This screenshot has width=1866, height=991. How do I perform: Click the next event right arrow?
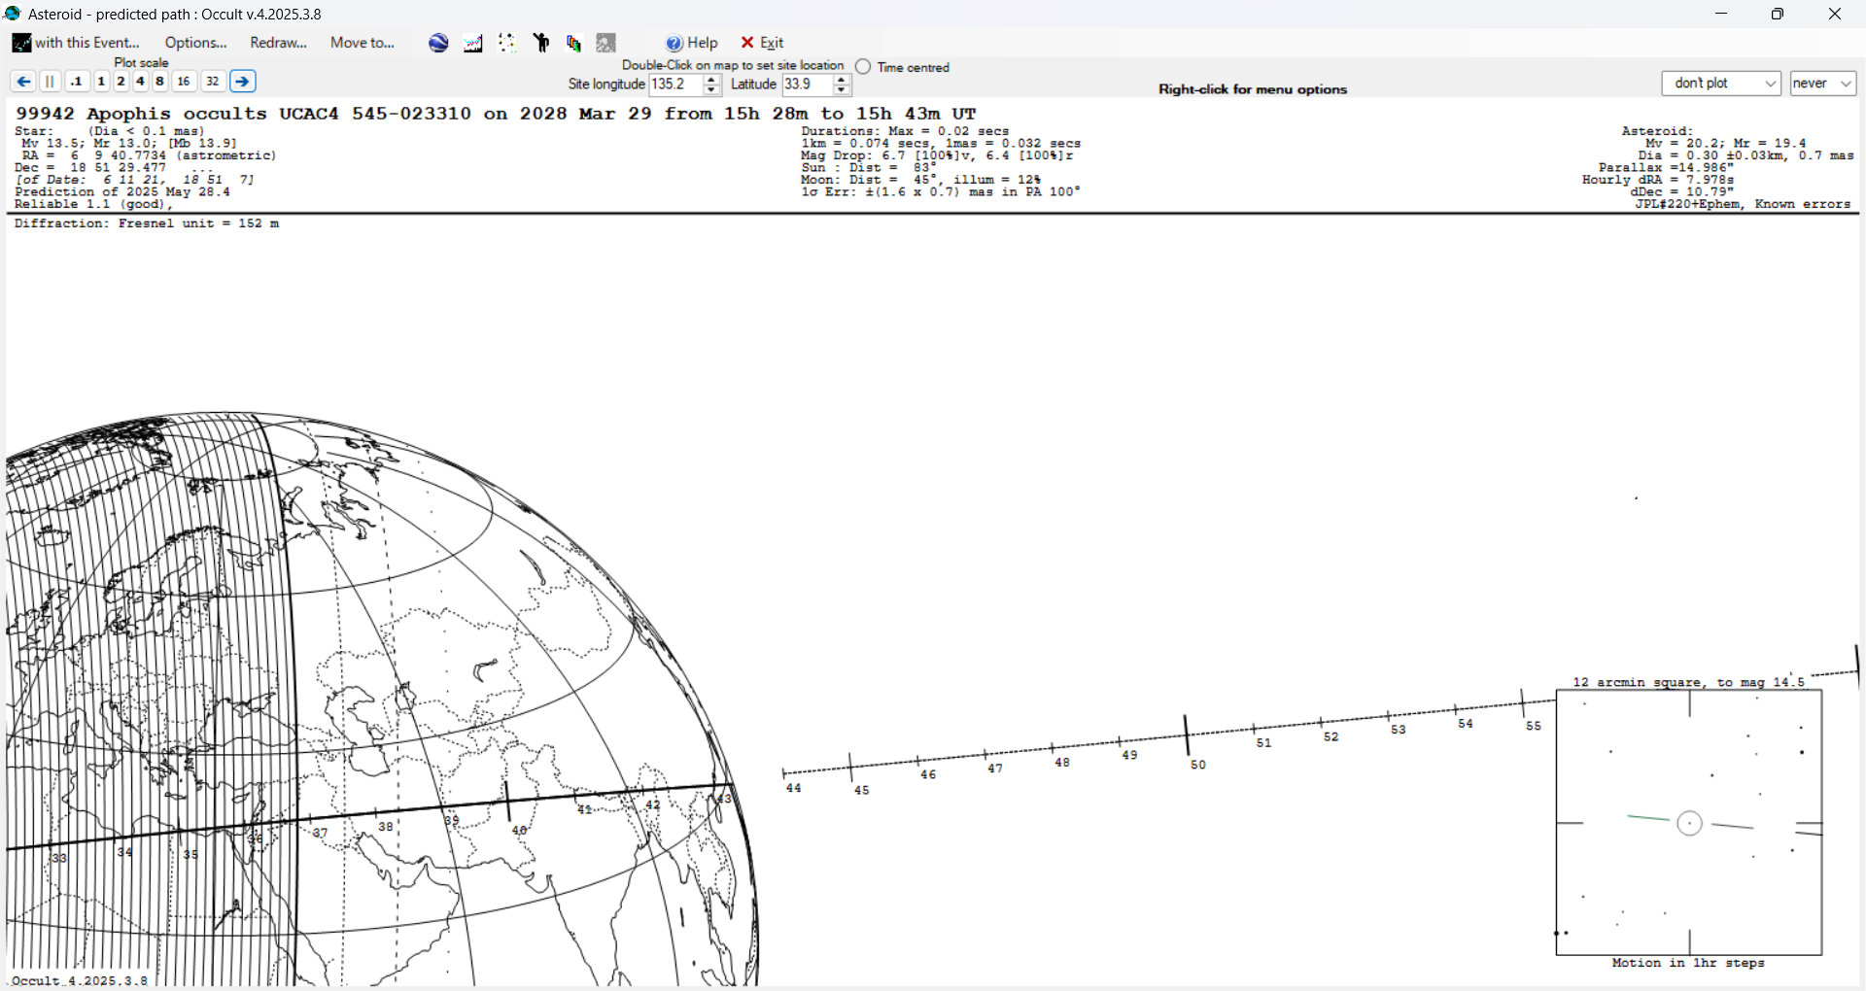click(243, 82)
